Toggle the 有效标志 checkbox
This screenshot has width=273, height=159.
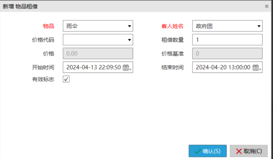point(66,79)
